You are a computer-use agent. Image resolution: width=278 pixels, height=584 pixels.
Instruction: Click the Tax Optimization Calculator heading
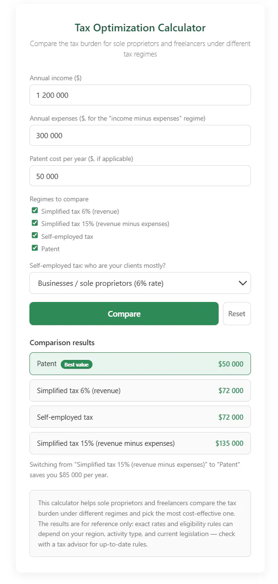click(x=140, y=28)
